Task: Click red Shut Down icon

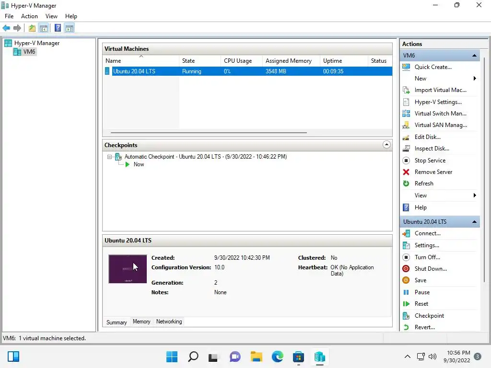Action: [406, 269]
